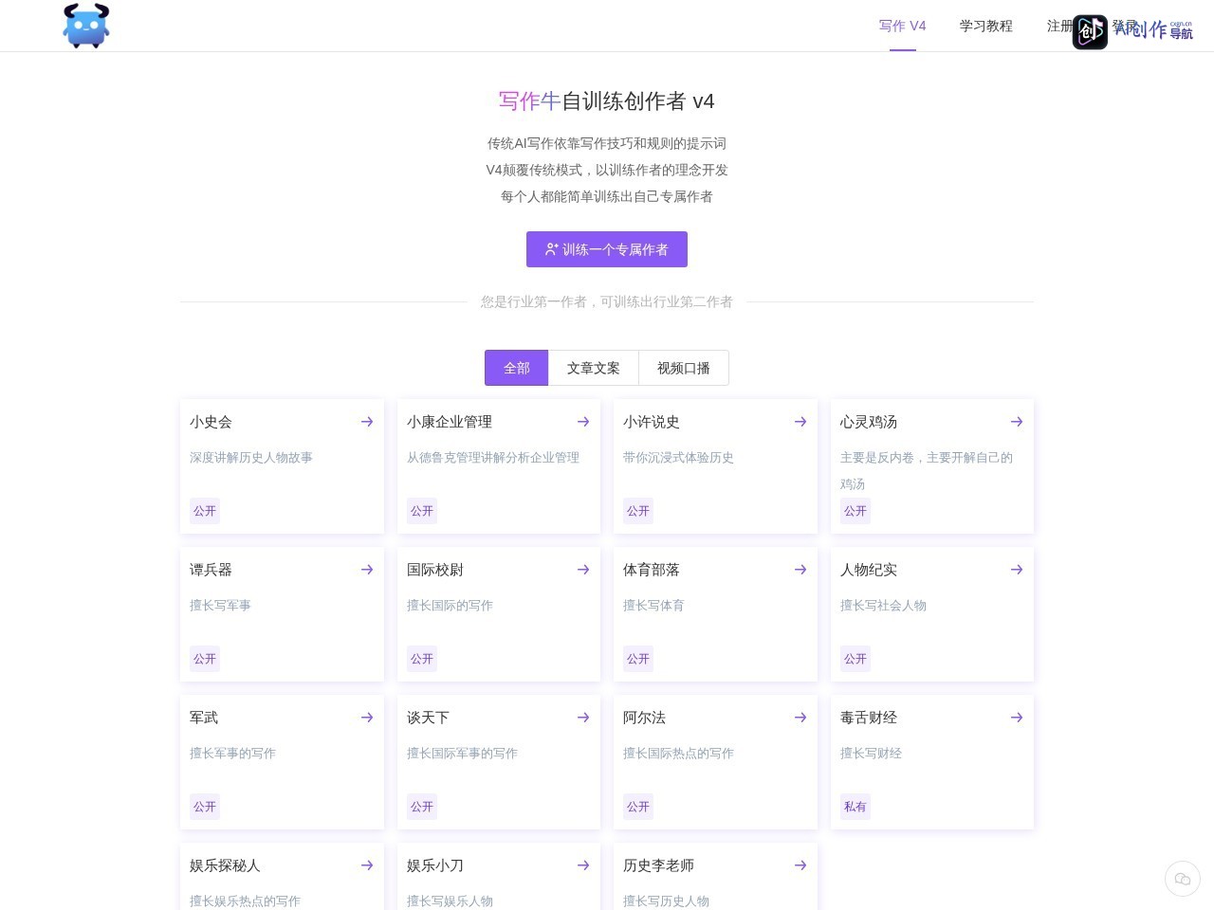The image size is (1214, 910).
Task: Open the 小许说史 author title
Action: [x=652, y=422]
